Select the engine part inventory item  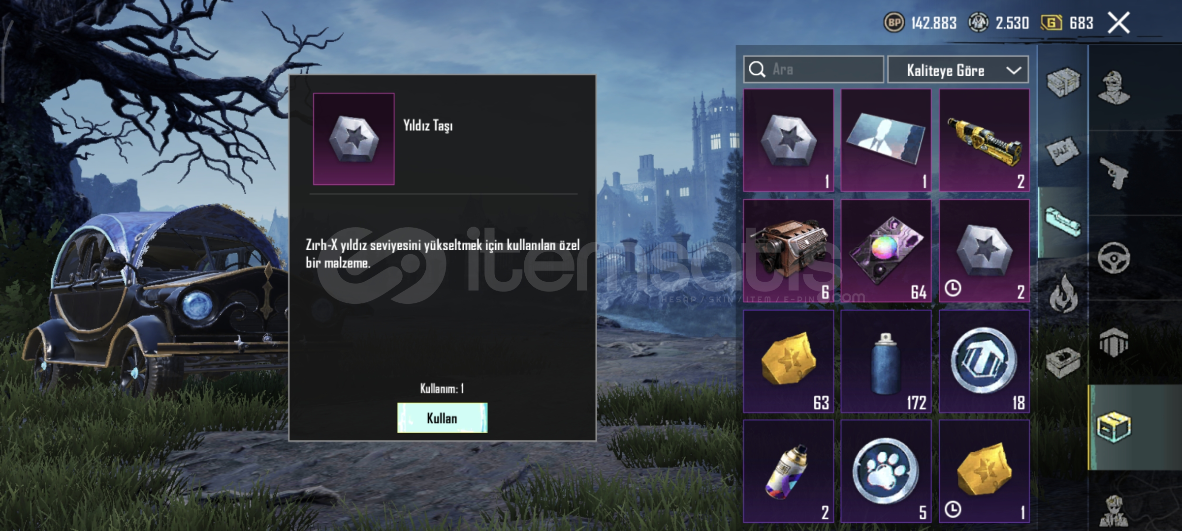(x=788, y=250)
